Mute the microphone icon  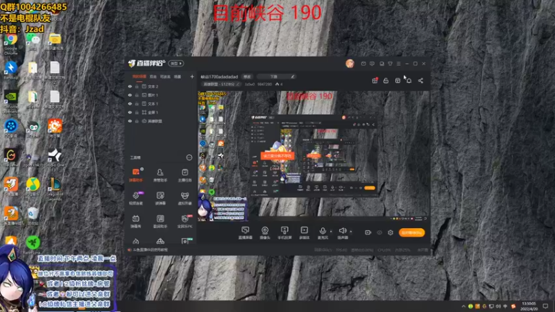(x=323, y=231)
